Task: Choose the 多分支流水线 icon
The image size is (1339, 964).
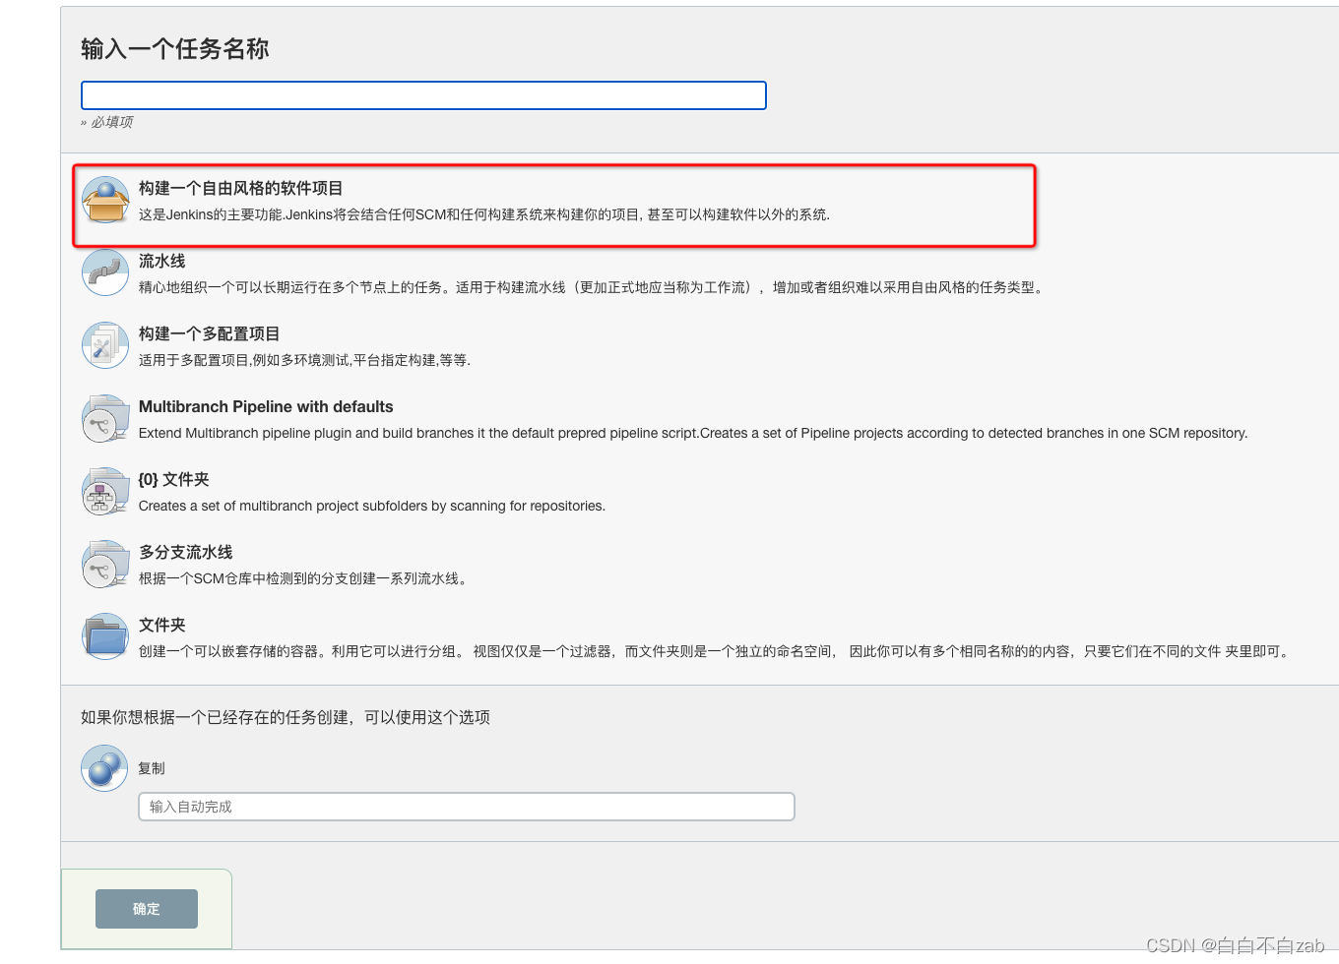Action: (105, 564)
